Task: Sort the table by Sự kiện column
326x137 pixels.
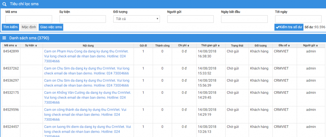Action: [31, 45]
